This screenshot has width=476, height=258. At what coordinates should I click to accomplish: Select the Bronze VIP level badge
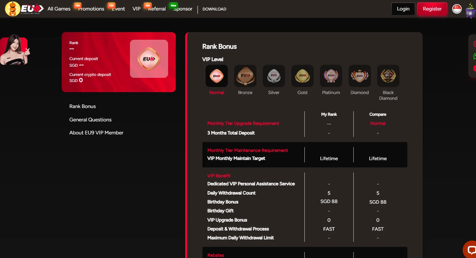245,76
